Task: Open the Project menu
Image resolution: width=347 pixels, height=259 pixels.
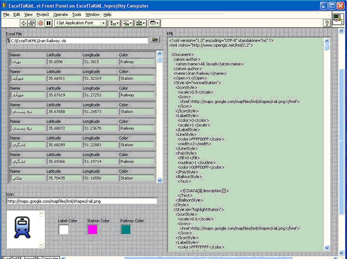Action: point(43,15)
